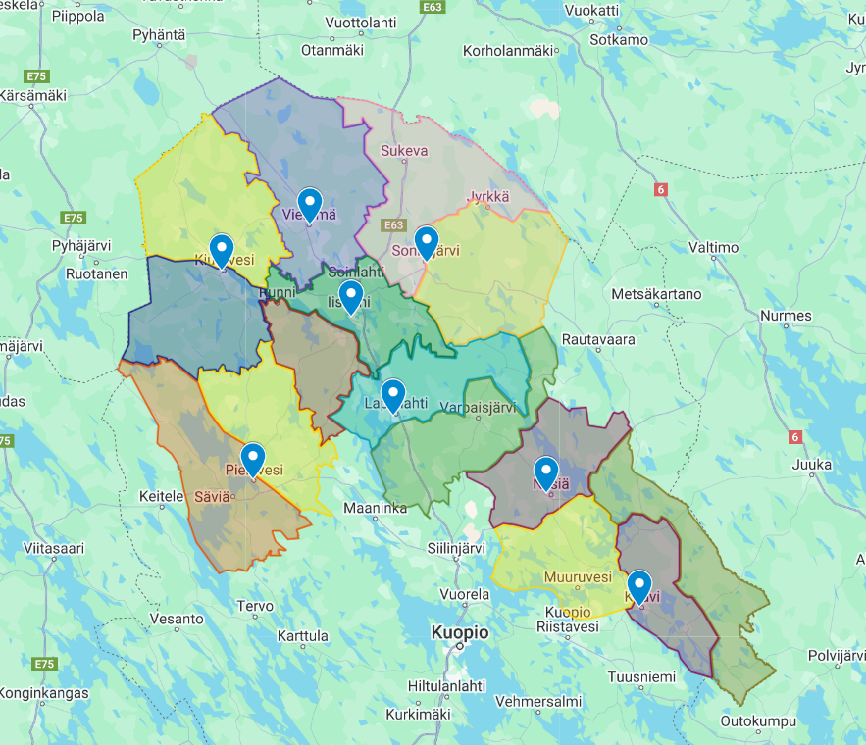Select the Kiuruvesi location marker

click(222, 250)
